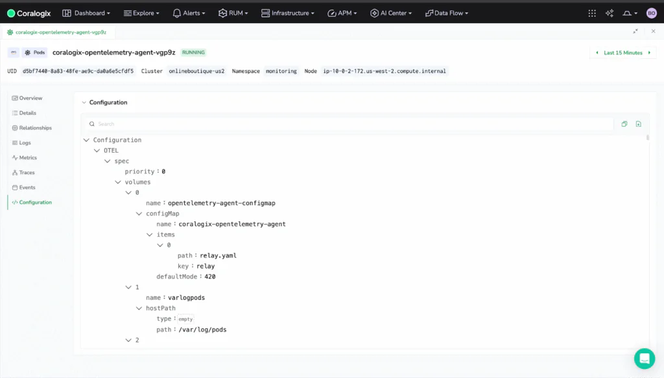The height and width of the screenshot is (378, 664).
Task: Open the APM menu
Action: (x=342, y=13)
